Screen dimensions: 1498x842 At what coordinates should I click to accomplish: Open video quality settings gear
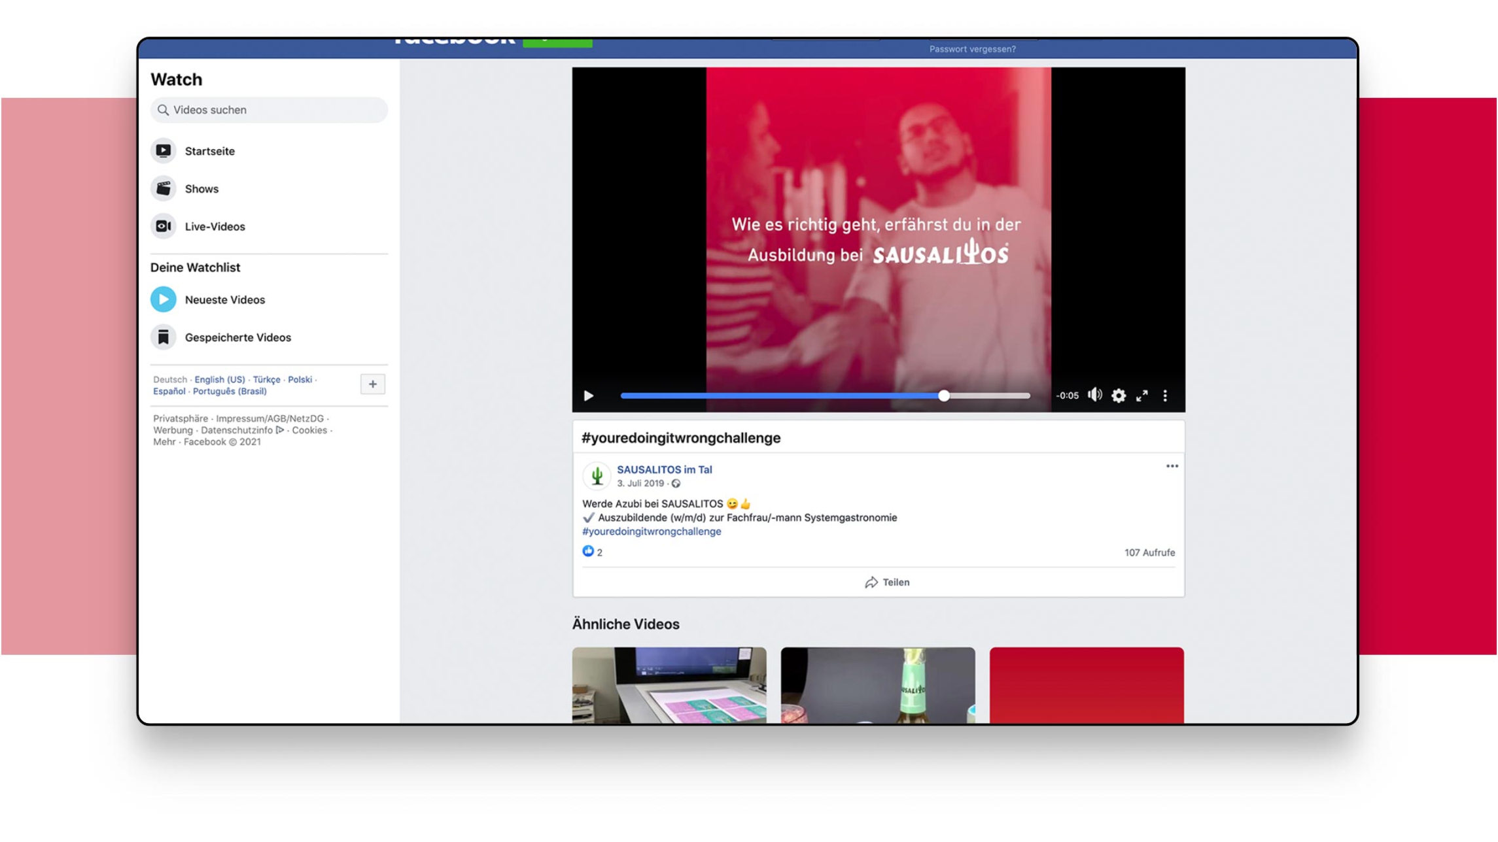(x=1119, y=396)
